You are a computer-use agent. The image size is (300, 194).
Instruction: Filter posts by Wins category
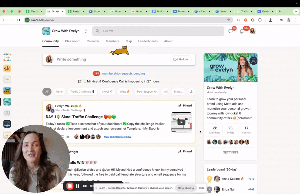(125, 91)
